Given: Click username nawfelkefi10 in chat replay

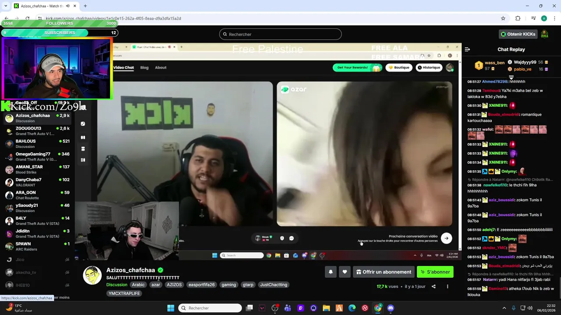Looking at the screenshot, I should tap(495, 185).
